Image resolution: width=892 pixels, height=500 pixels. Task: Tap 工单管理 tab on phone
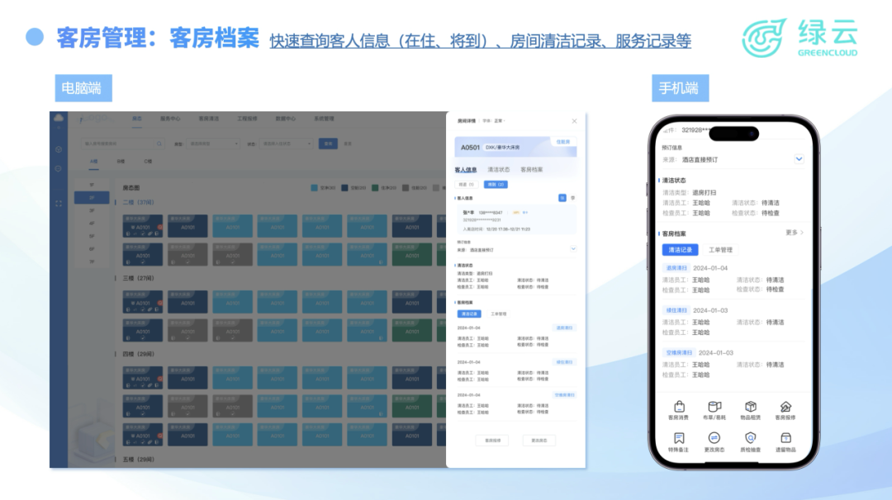[x=720, y=250]
